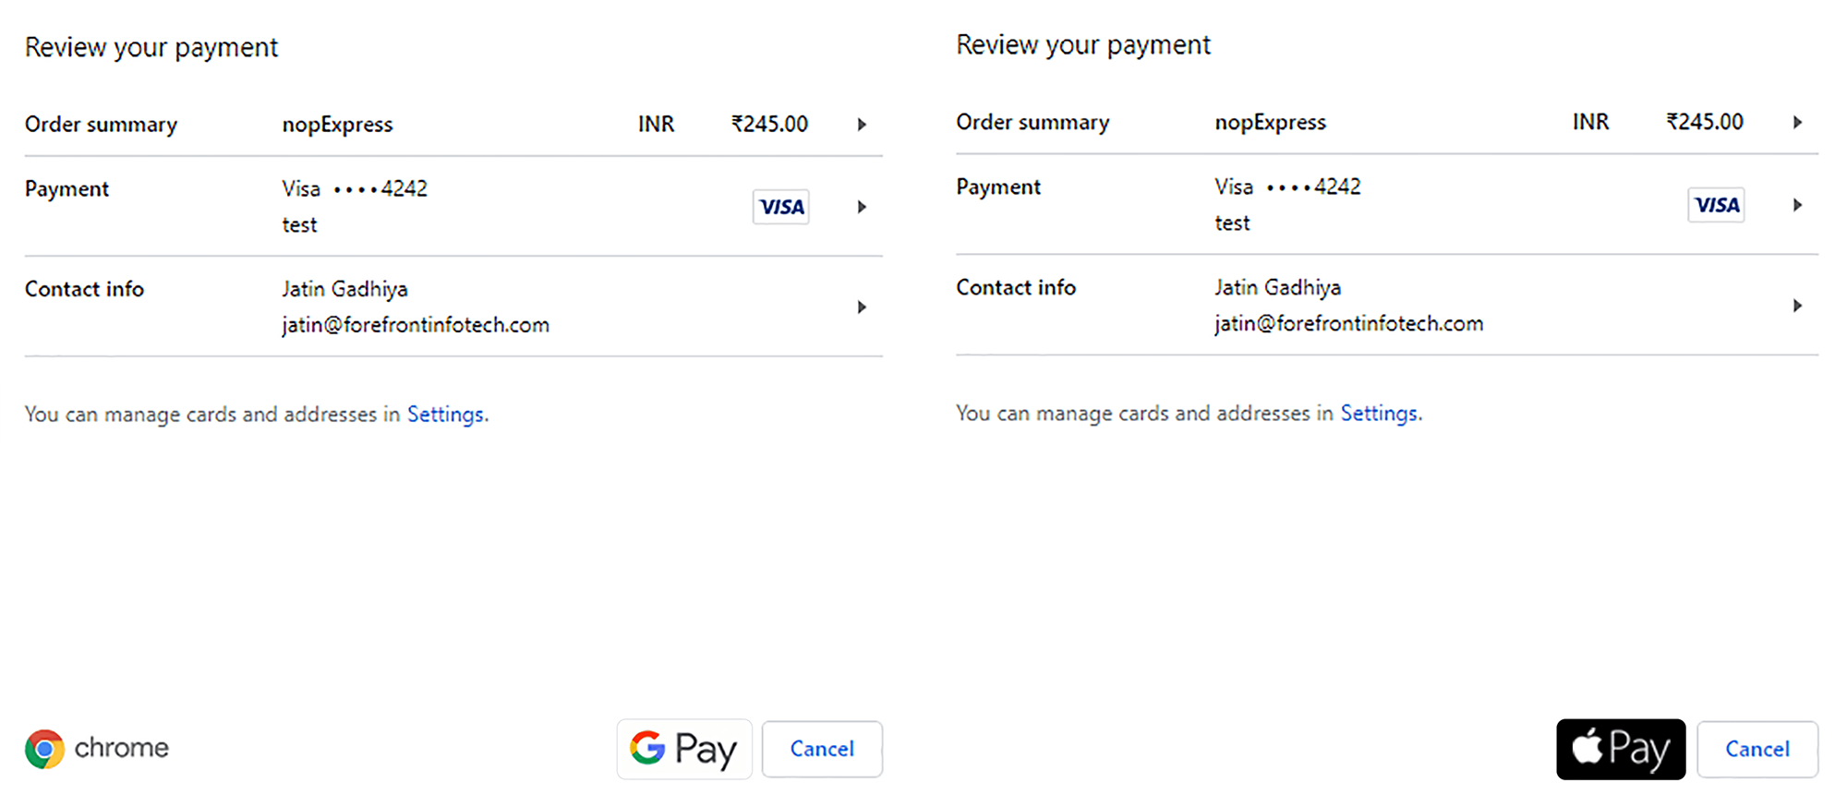Click Visa card logo in right dialog

(x=1716, y=205)
